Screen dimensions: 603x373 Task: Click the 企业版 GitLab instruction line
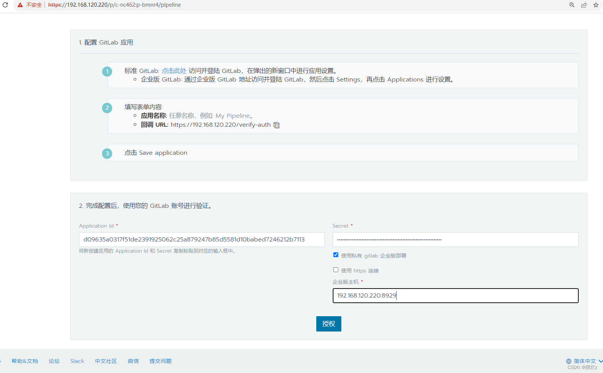pyautogui.click(x=297, y=80)
